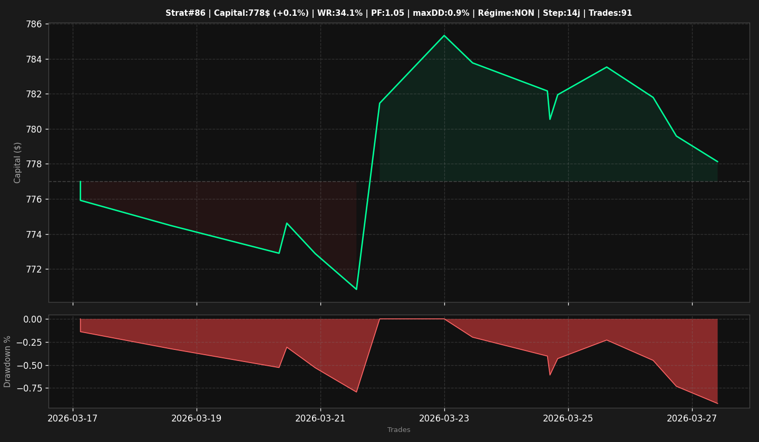Select the −0.75 drawdown tick label
The image size is (759, 442).
click(x=30, y=388)
